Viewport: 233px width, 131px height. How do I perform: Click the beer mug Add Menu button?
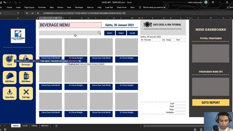[26, 78]
